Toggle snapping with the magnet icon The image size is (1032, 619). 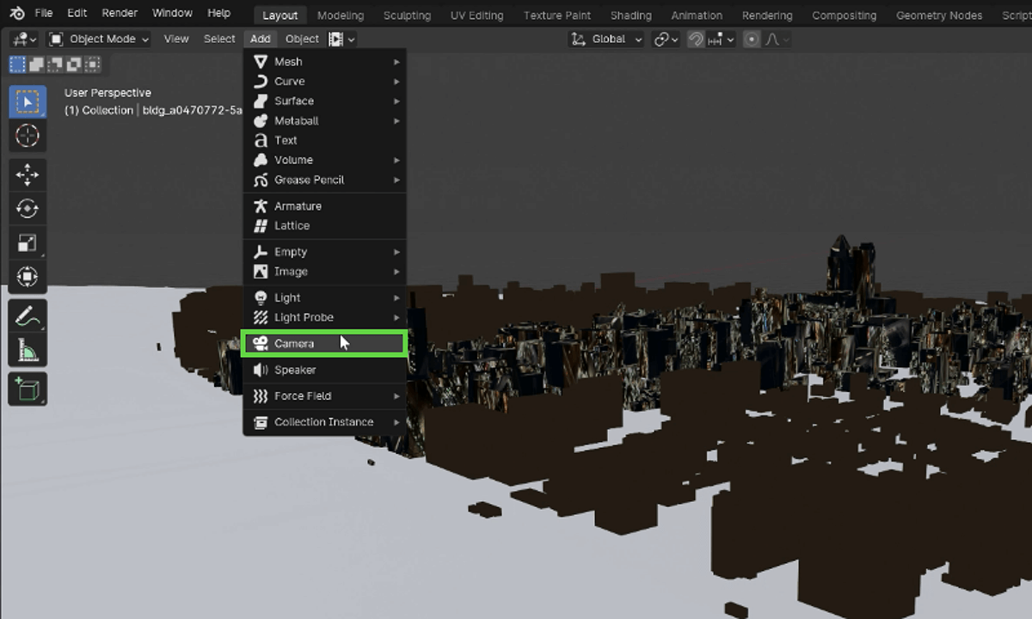[696, 40]
